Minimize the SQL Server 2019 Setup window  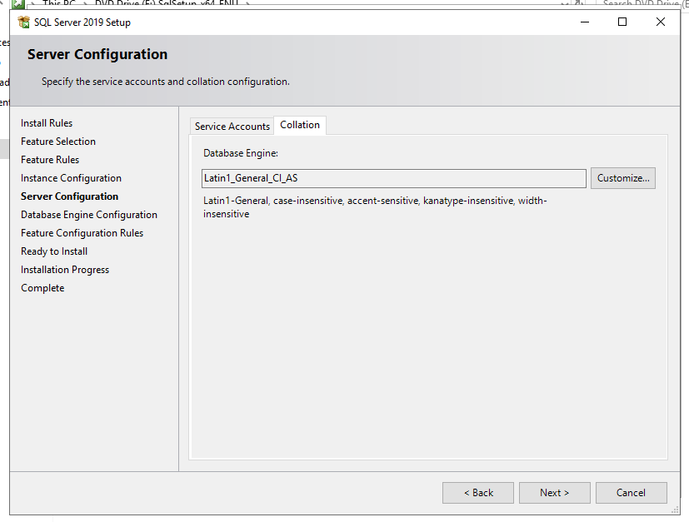click(585, 22)
